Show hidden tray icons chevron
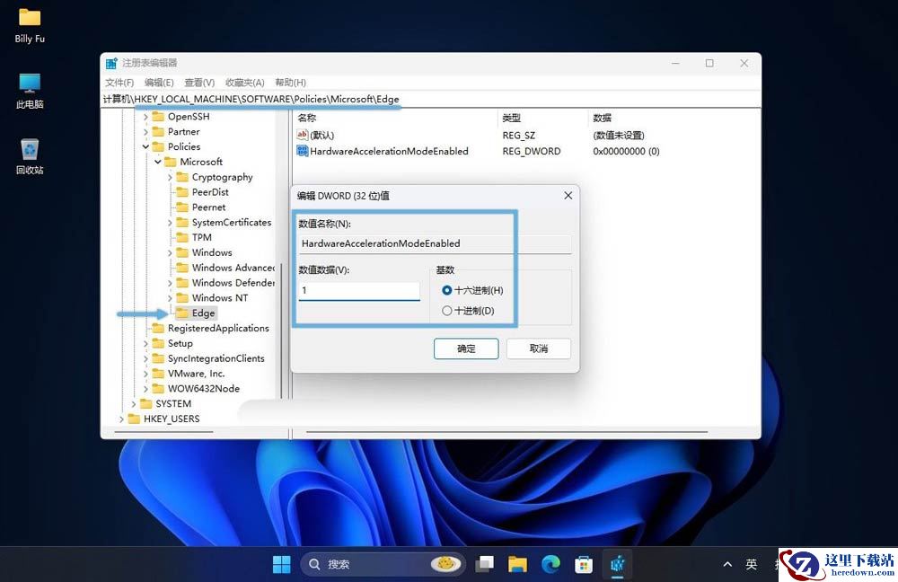Image resolution: width=898 pixels, height=582 pixels. coord(727,564)
